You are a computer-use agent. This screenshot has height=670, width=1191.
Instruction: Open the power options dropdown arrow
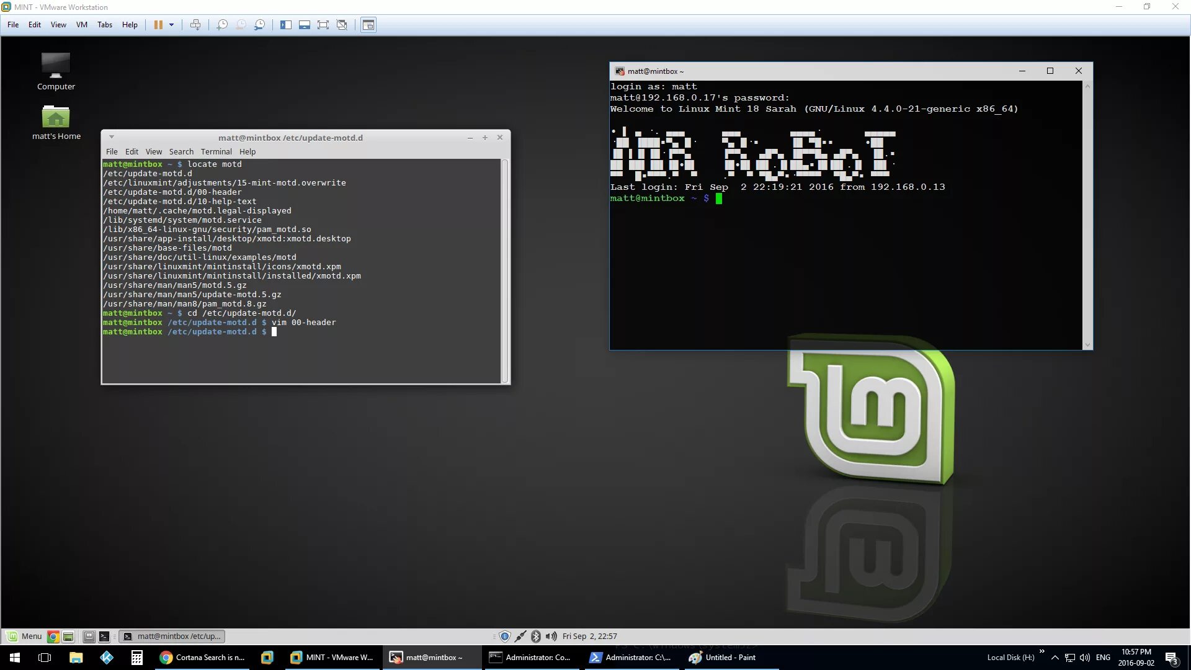coord(172,25)
